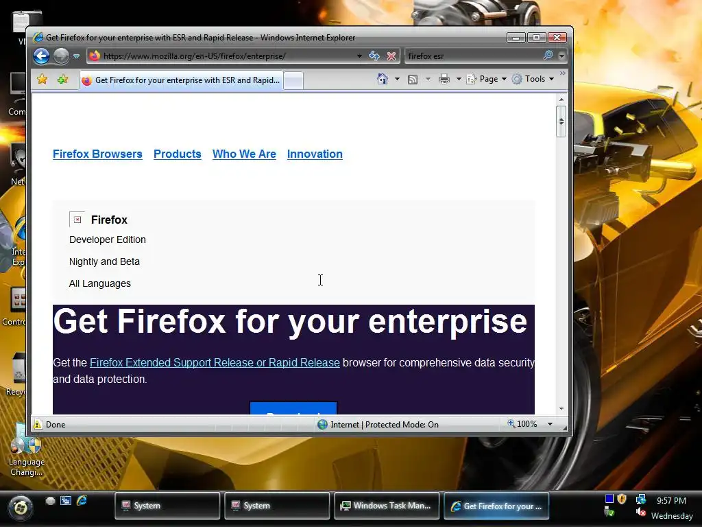Click the Developer Edition text
The height and width of the screenshot is (527, 702).
pyautogui.click(x=108, y=239)
